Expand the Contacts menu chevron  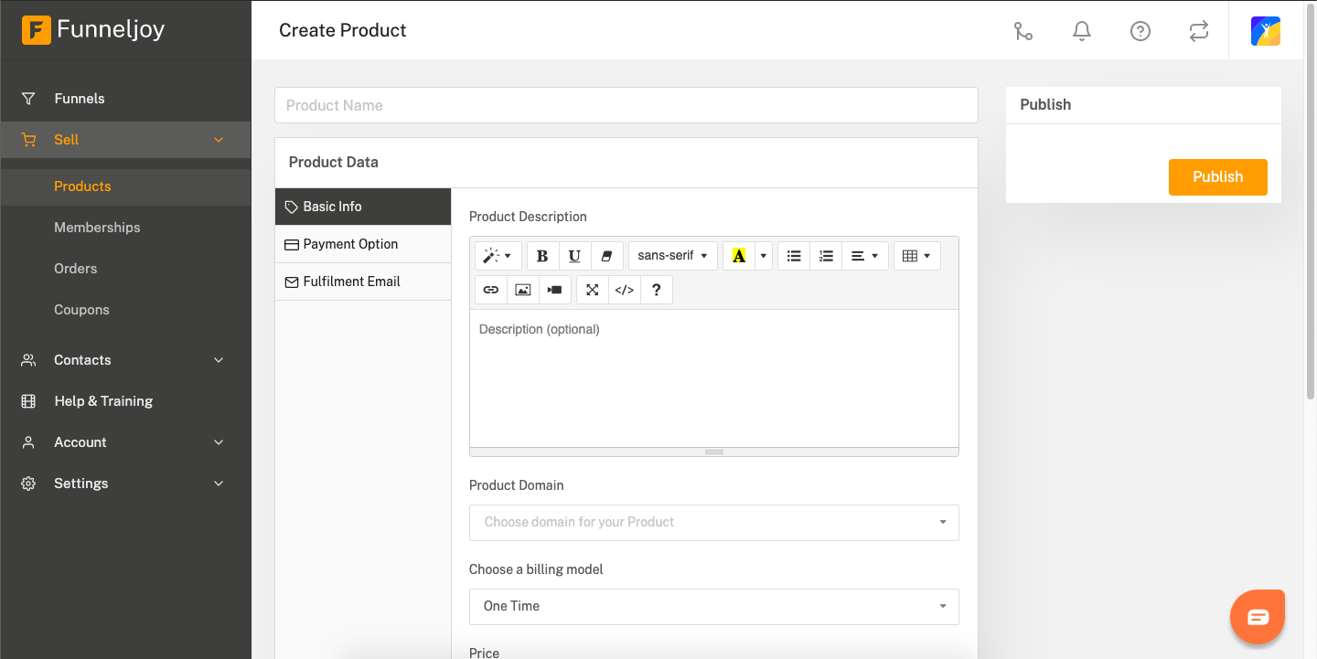point(219,360)
